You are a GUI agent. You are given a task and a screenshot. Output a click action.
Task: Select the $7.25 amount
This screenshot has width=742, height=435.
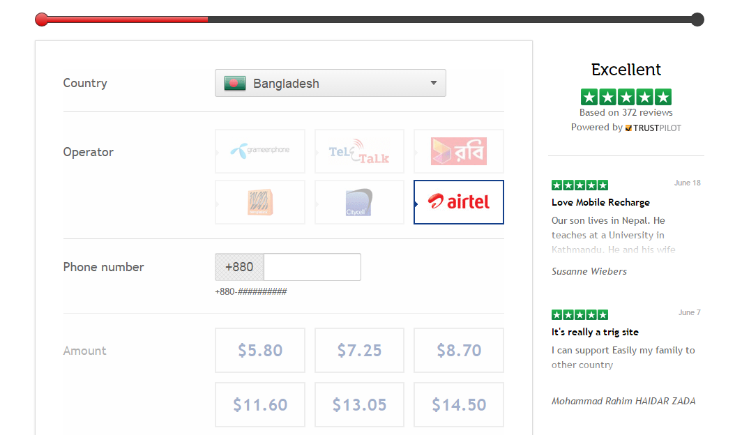[x=359, y=351]
